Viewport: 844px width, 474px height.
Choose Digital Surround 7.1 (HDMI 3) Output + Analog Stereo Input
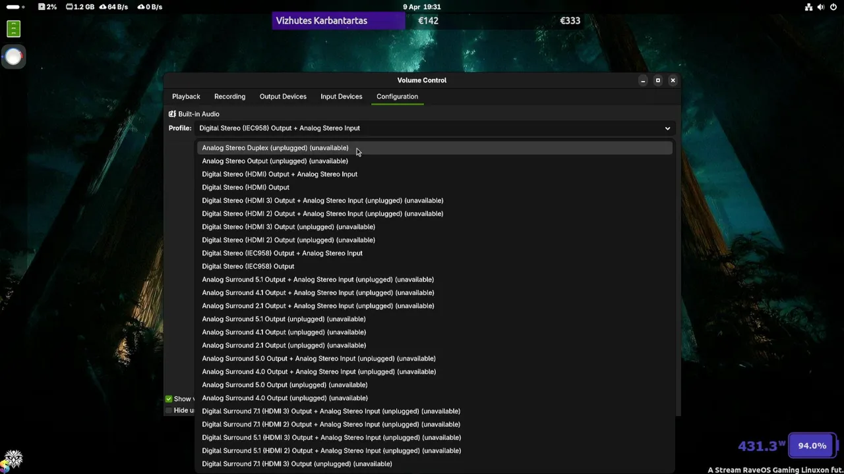pyautogui.click(x=435, y=411)
